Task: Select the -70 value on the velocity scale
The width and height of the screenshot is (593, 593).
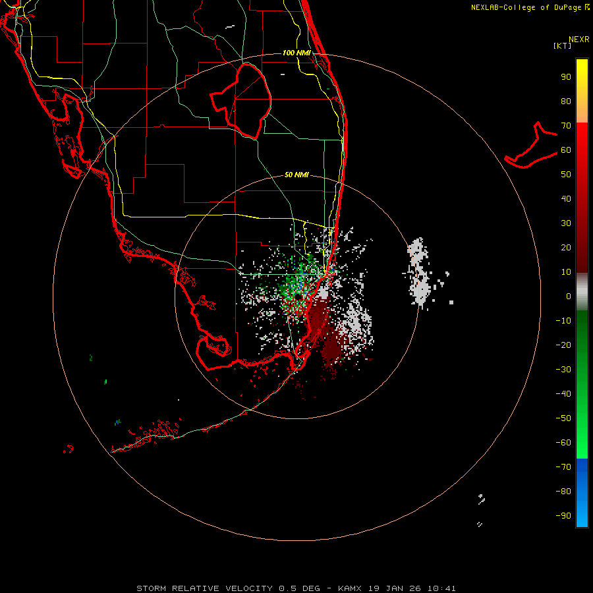Action: tap(563, 466)
